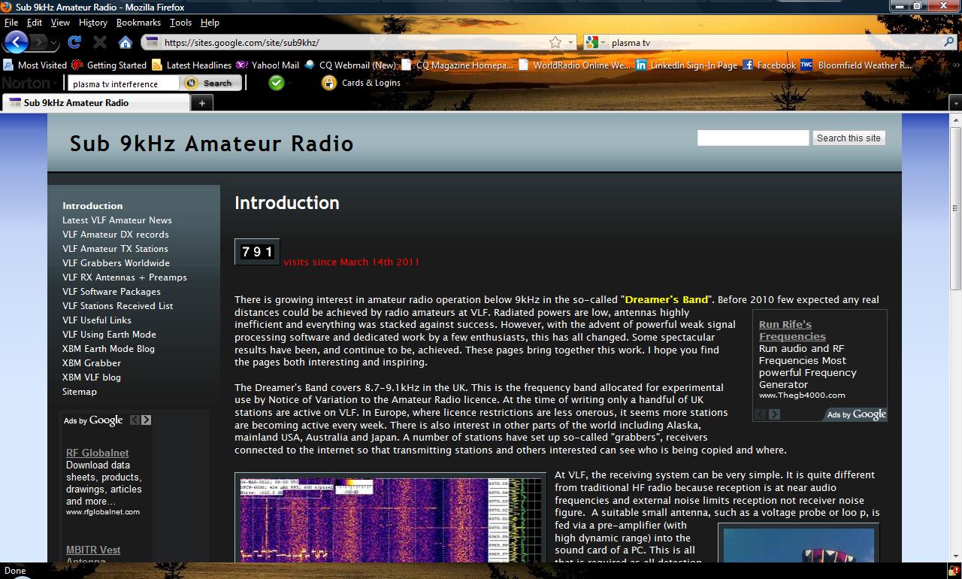Open the Most Visited bookmark folder
This screenshot has width=962, height=579.
click(35, 65)
